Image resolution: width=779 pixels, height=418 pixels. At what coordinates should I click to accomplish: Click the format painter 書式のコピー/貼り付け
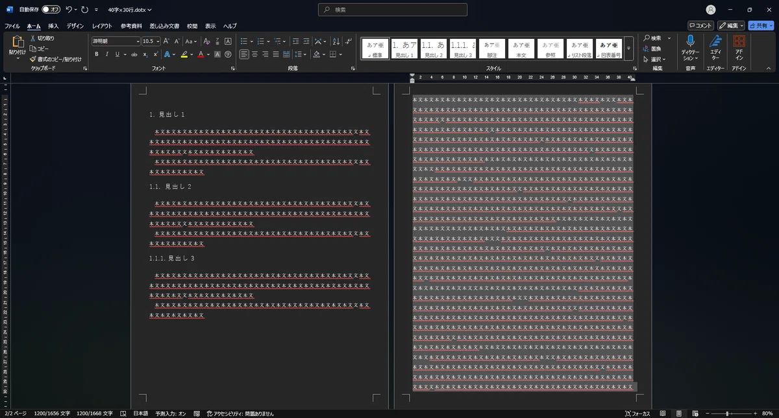click(x=55, y=59)
